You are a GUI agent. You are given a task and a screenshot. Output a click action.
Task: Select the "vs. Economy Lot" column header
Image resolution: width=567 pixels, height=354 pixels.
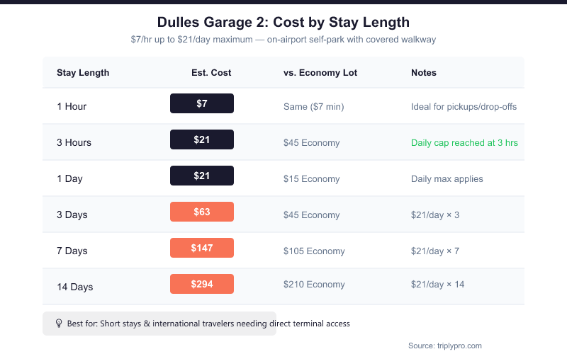tap(320, 73)
